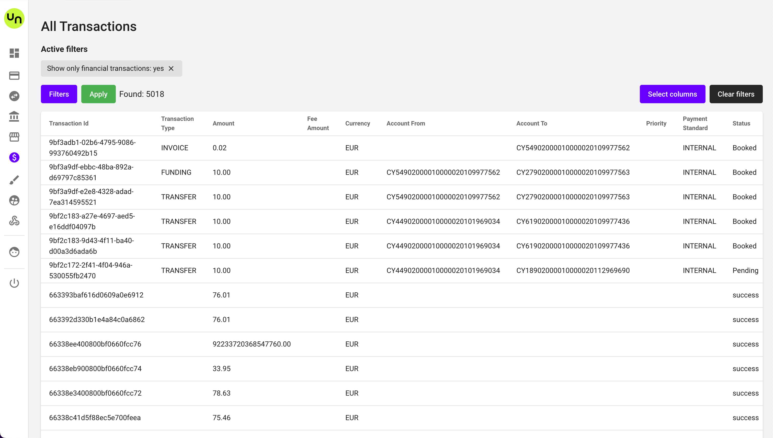Open Select columns options
The width and height of the screenshot is (773, 438).
[x=672, y=94]
